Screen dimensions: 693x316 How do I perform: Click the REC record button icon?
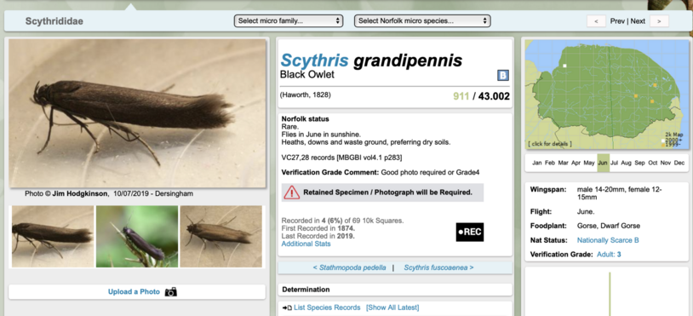click(x=470, y=232)
